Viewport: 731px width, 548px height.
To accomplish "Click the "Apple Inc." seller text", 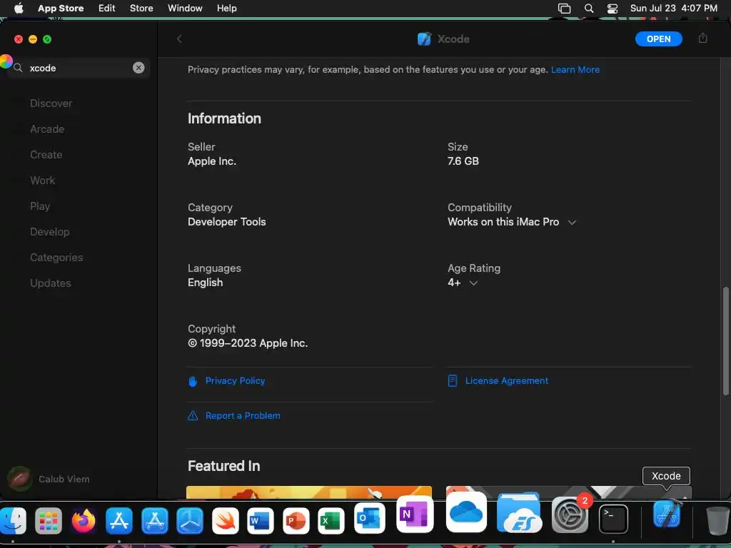I will tap(211, 161).
